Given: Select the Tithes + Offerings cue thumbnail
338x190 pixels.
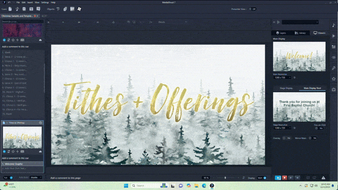Looking at the screenshot, I should pyautogui.click(x=22, y=137).
